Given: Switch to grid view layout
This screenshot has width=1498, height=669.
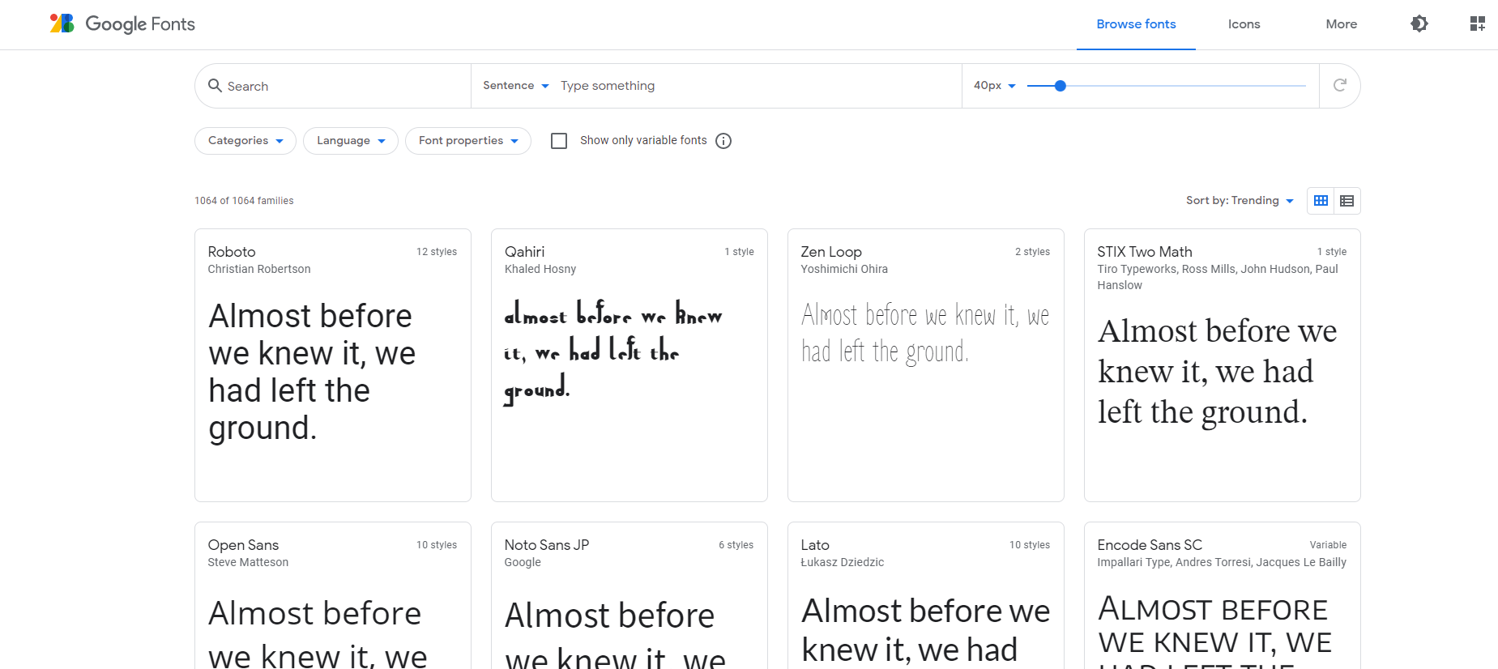Looking at the screenshot, I should 1321,201.
